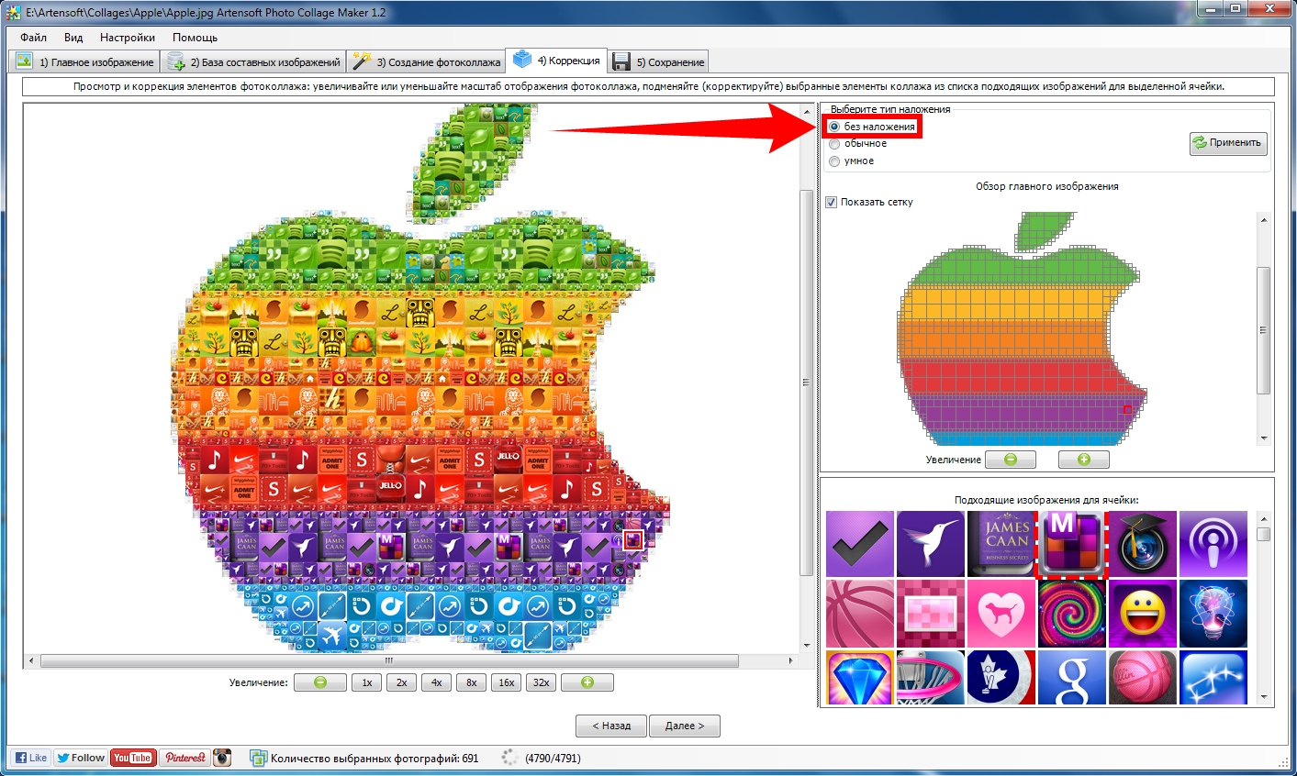Click the selected photos count icon

(x=259, y=758)
